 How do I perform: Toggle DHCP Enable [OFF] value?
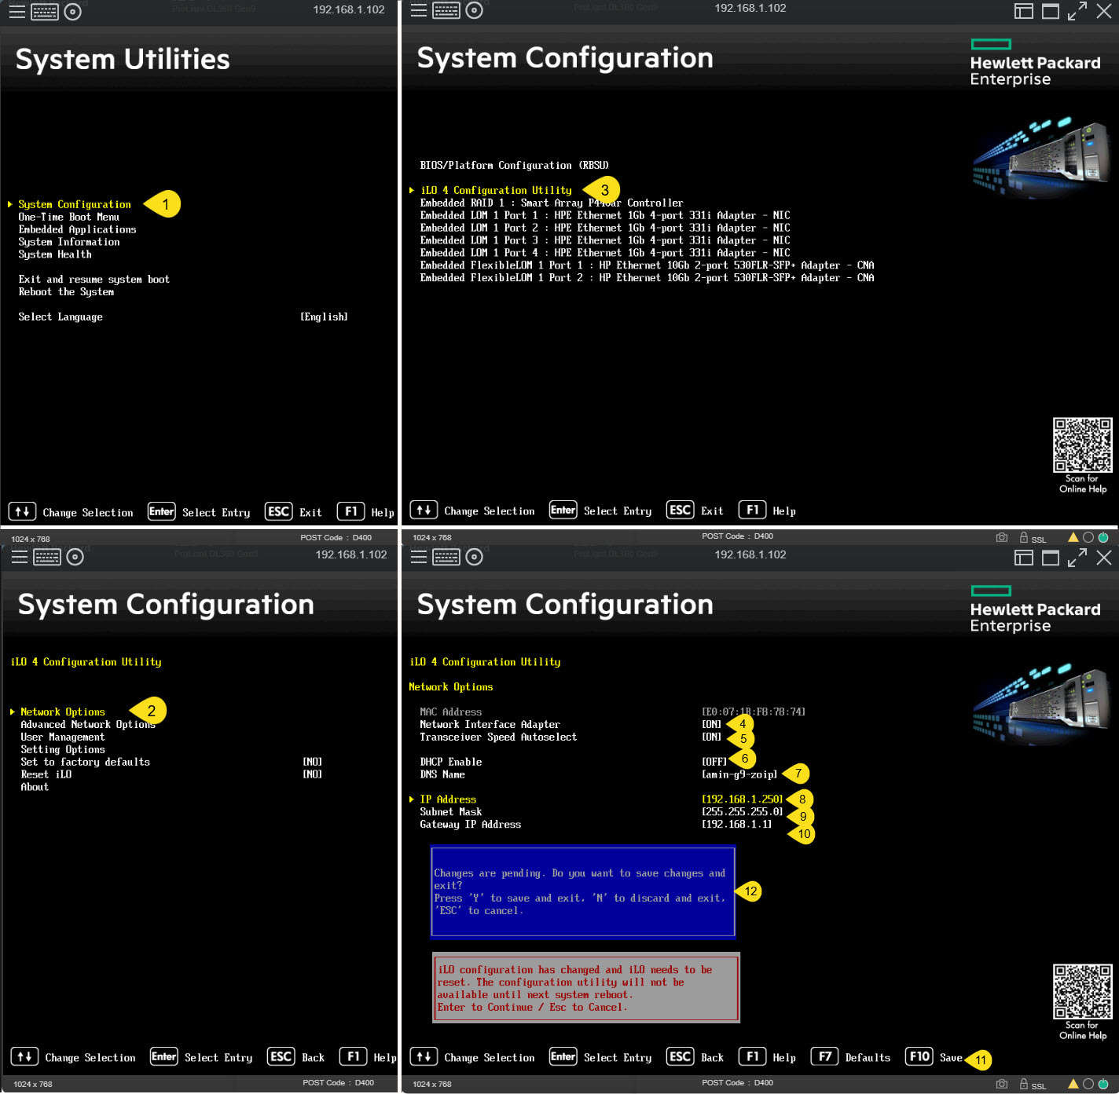pos(714,763)
